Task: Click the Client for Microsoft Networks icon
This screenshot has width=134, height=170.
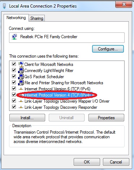Action: [21, 64]
